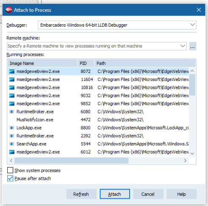The width and height of the screenshot is (208, 206).
Task: Click process list scroll down arrow
Action: pos(192,153)
